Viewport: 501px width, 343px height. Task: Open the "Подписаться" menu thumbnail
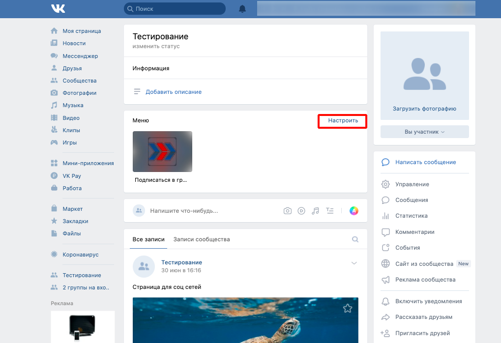(x=162, y=151)
